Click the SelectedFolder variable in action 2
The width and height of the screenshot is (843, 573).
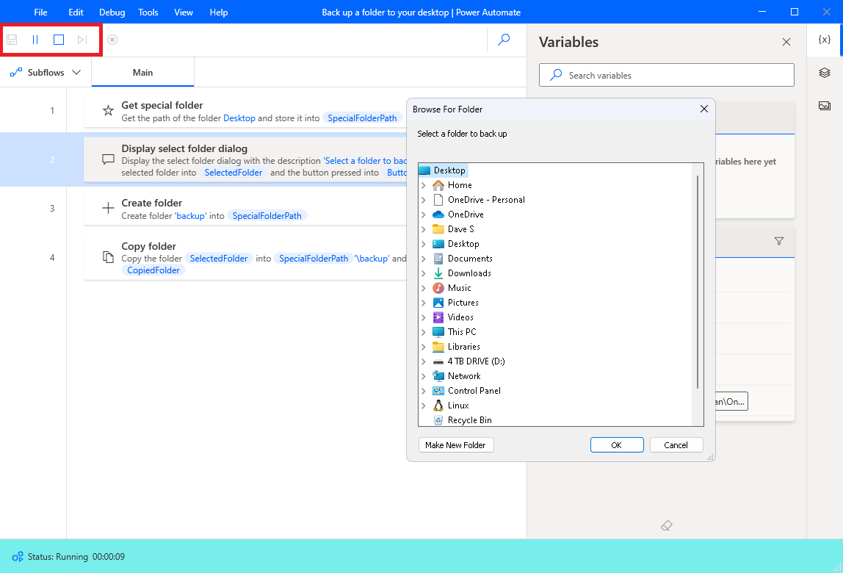tap(234, 173)
